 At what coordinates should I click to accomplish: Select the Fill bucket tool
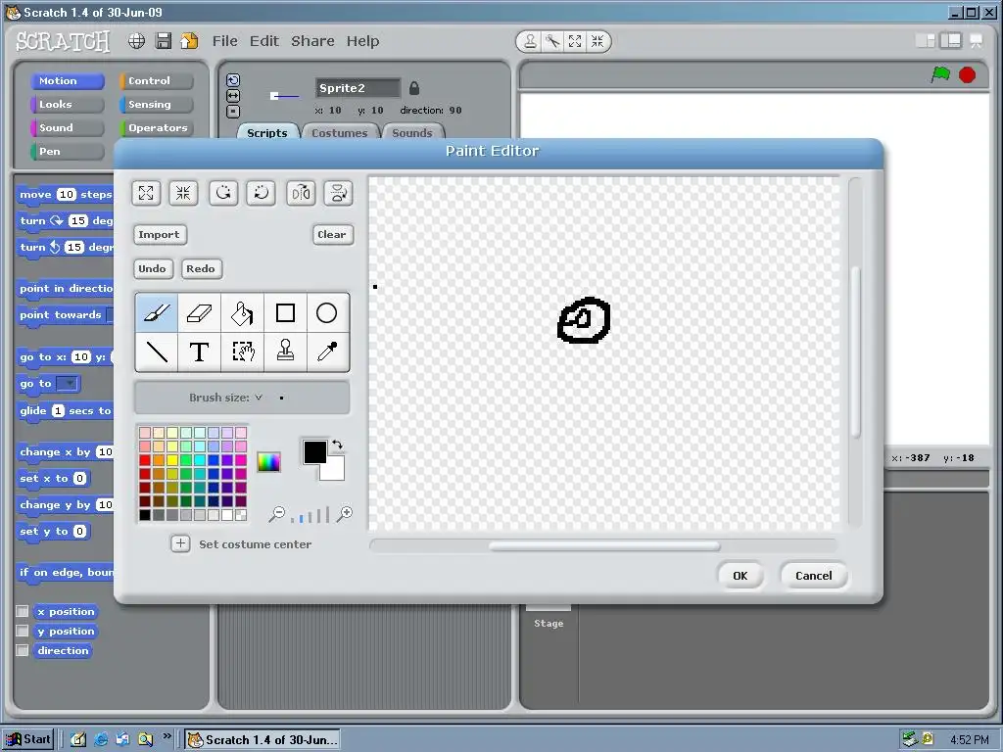point(242,312)
